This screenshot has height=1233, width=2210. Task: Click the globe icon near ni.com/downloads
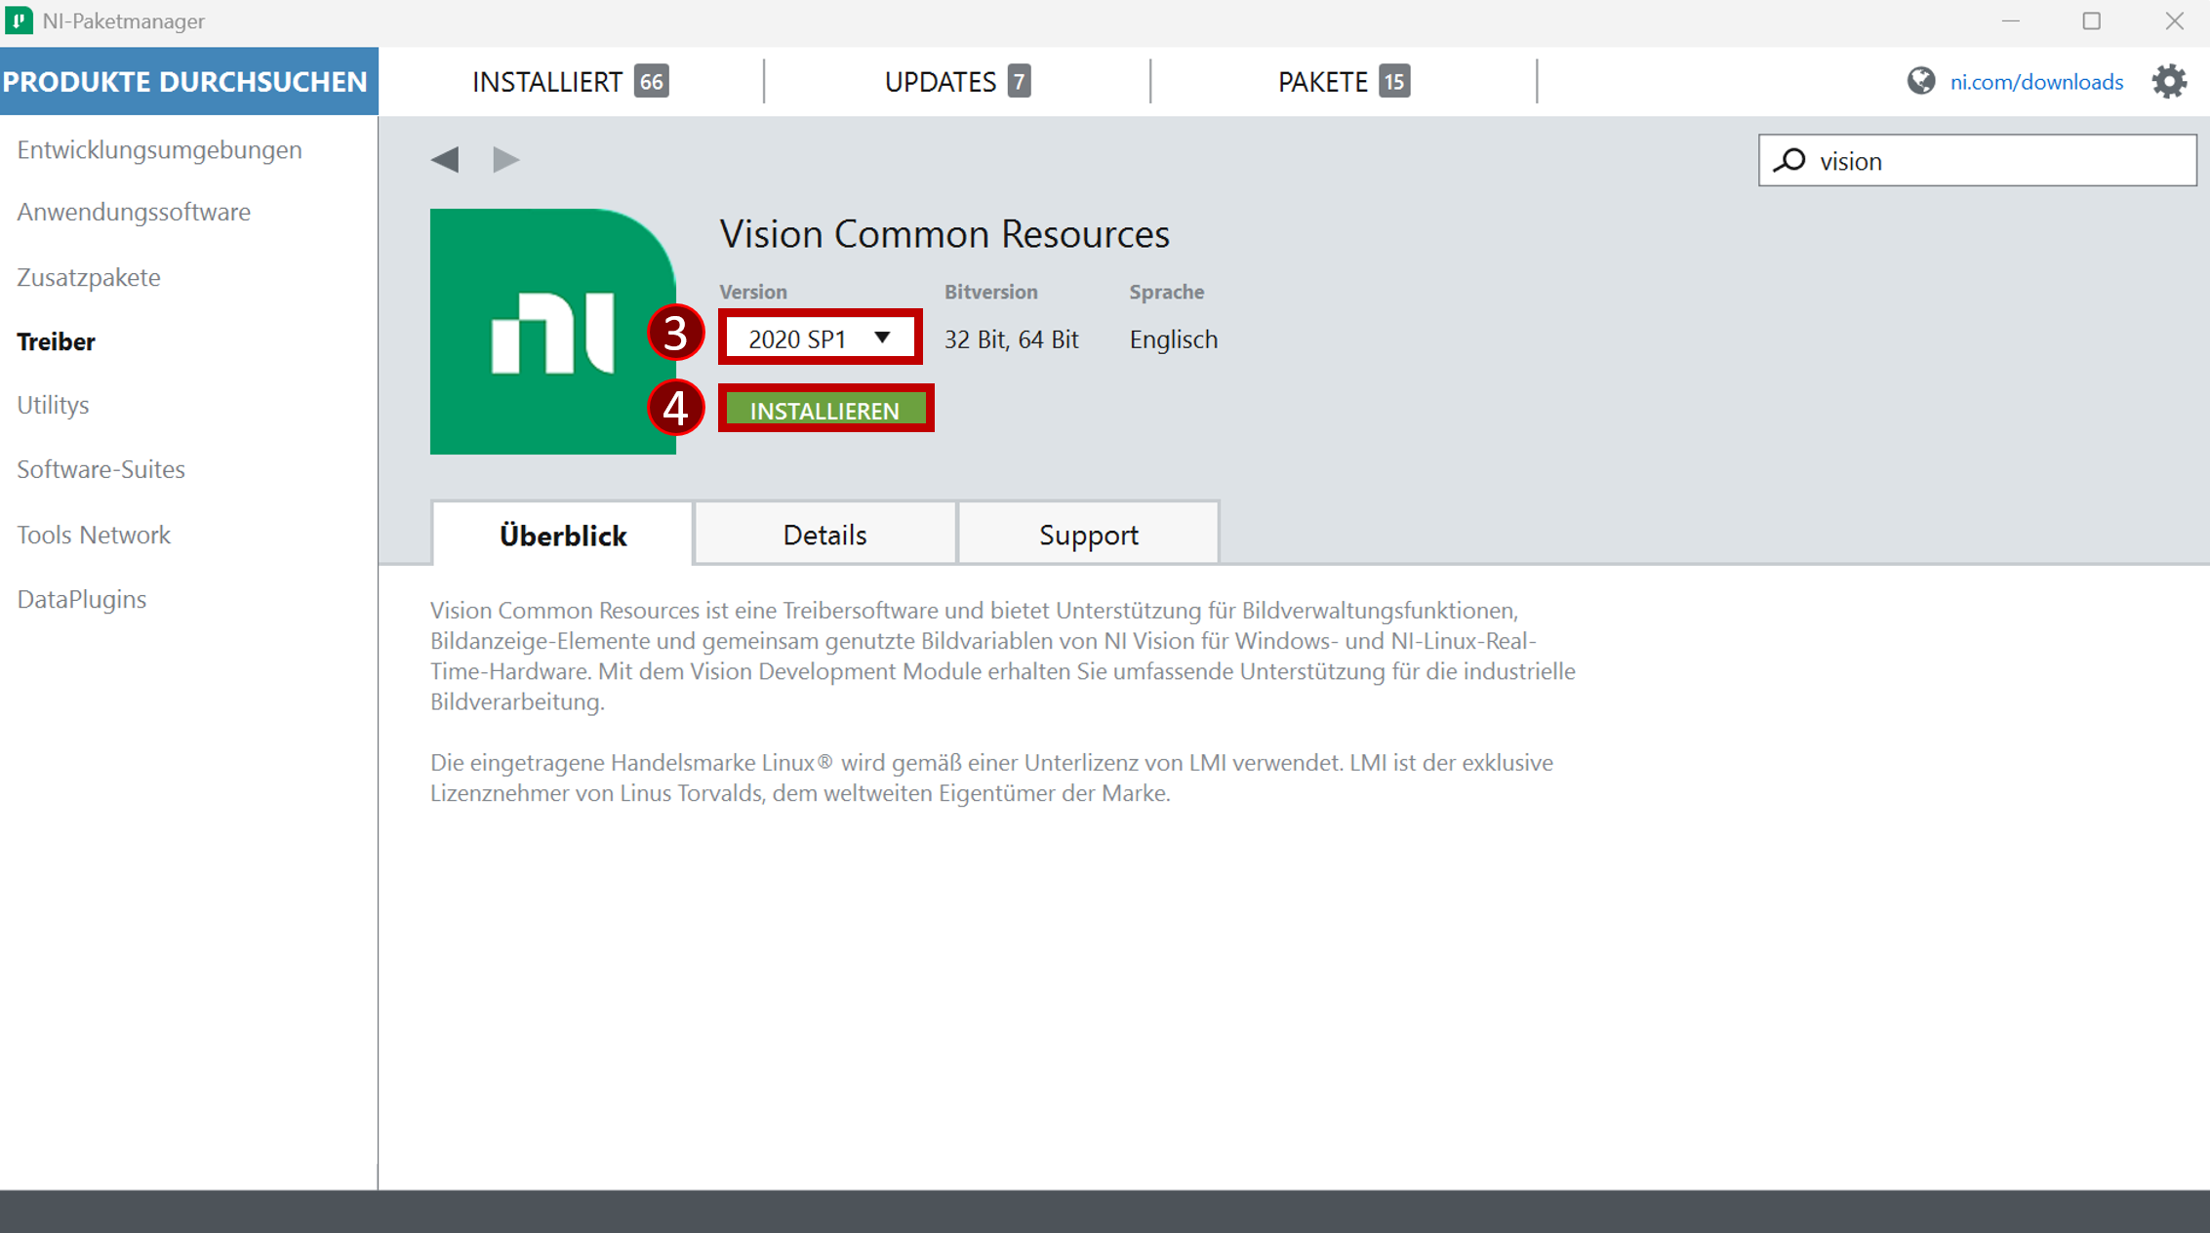pos(1920,81)
